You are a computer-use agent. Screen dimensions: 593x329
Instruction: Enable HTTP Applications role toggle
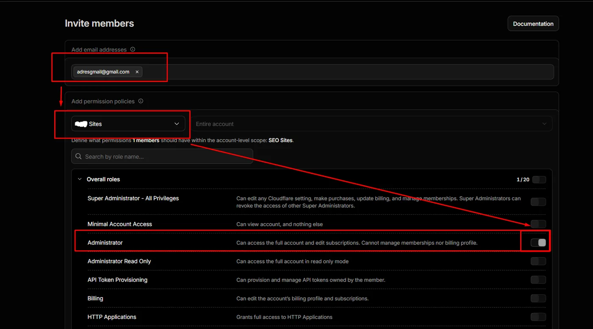pyautogui.click(x=538, y=317)
